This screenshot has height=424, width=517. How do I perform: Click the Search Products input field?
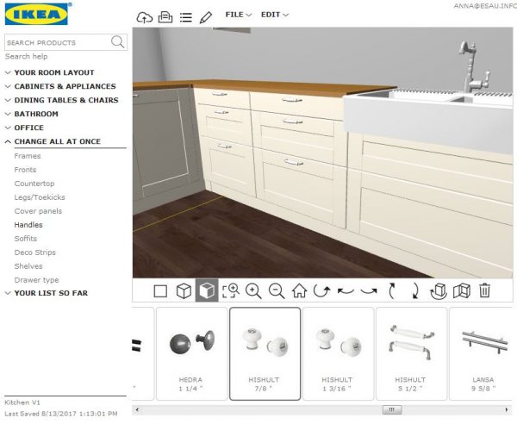57,42
